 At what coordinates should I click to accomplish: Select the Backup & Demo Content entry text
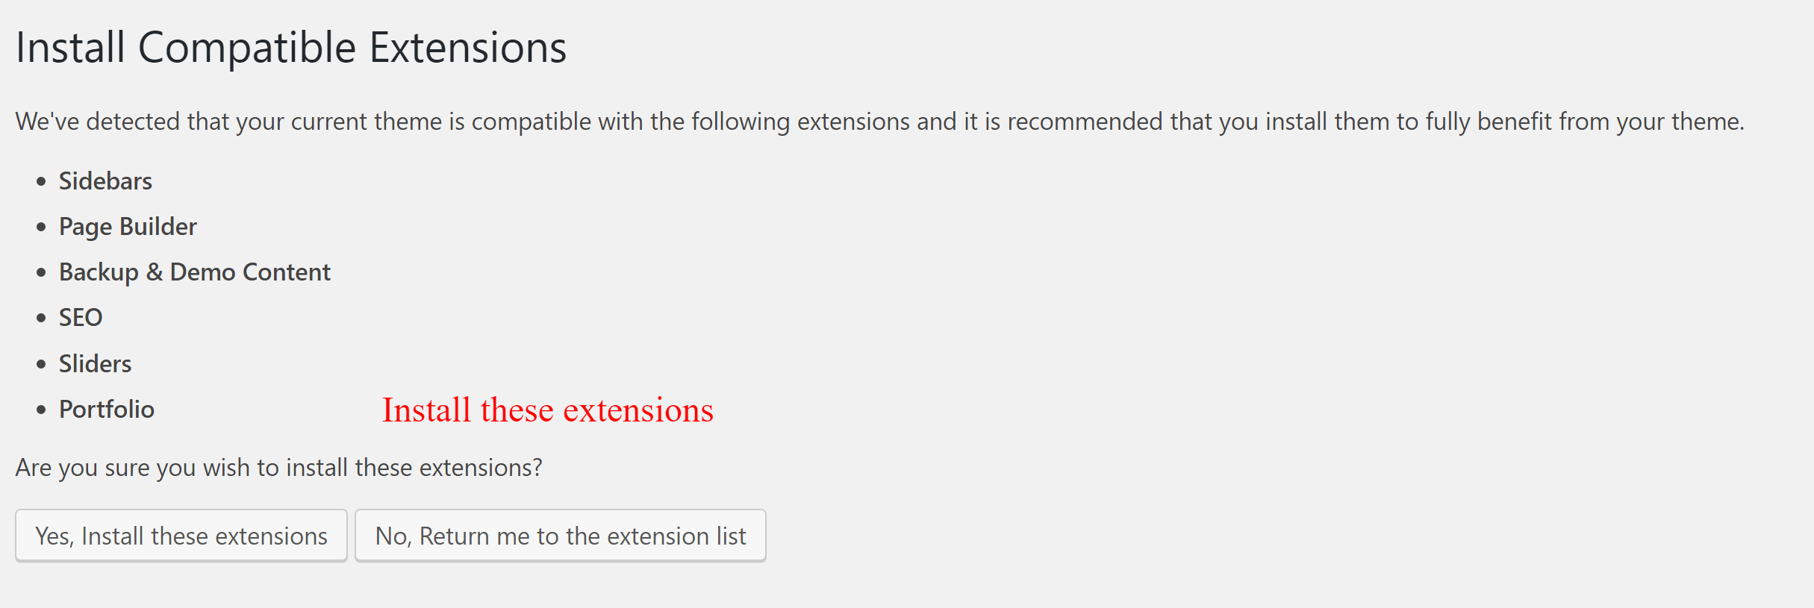click(x=194, y=272)
